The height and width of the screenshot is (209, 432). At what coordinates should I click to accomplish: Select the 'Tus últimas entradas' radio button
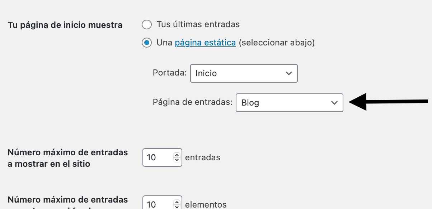(x=147, y=25)
